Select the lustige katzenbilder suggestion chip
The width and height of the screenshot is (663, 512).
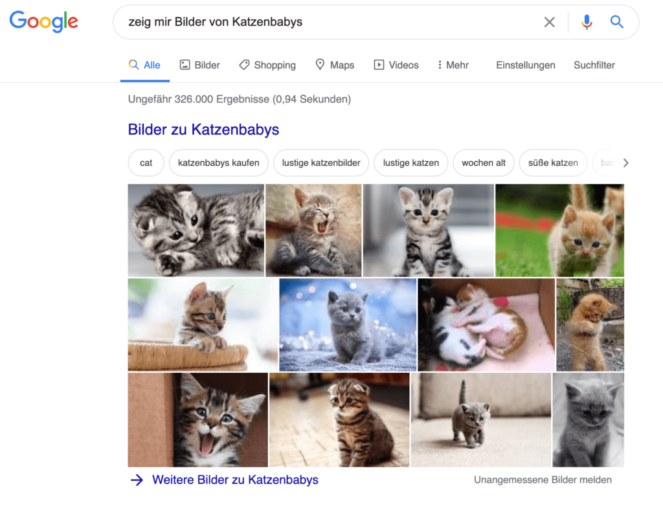(320, 162)
